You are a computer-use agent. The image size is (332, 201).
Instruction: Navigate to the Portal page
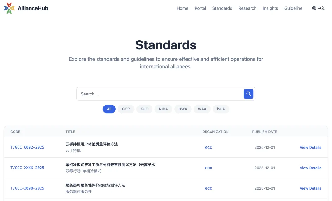[x=200, y=8]
